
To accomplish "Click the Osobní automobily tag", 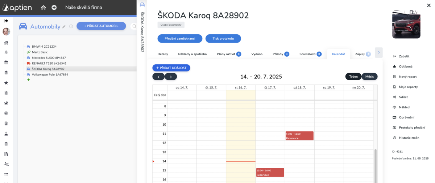I will pyautogui.click(x=171, y=25).
